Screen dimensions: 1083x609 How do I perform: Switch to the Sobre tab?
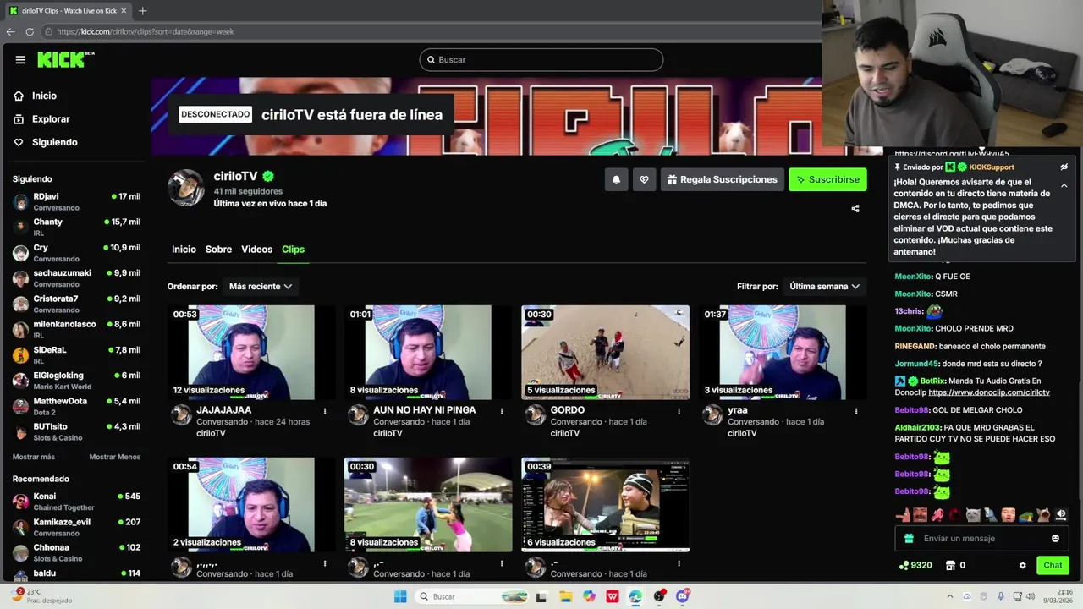218,250
